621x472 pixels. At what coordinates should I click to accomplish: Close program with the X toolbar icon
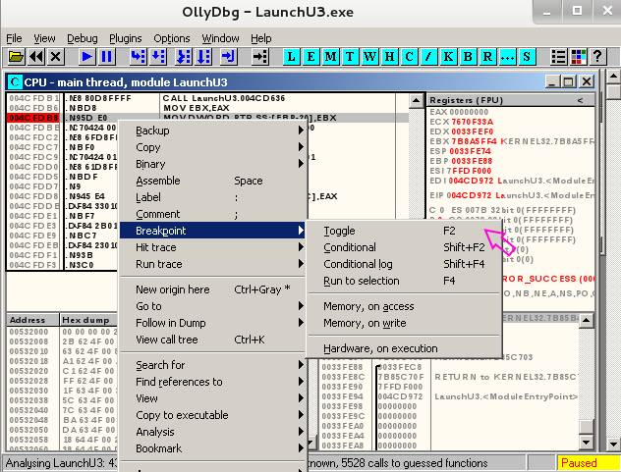[56, 57]
